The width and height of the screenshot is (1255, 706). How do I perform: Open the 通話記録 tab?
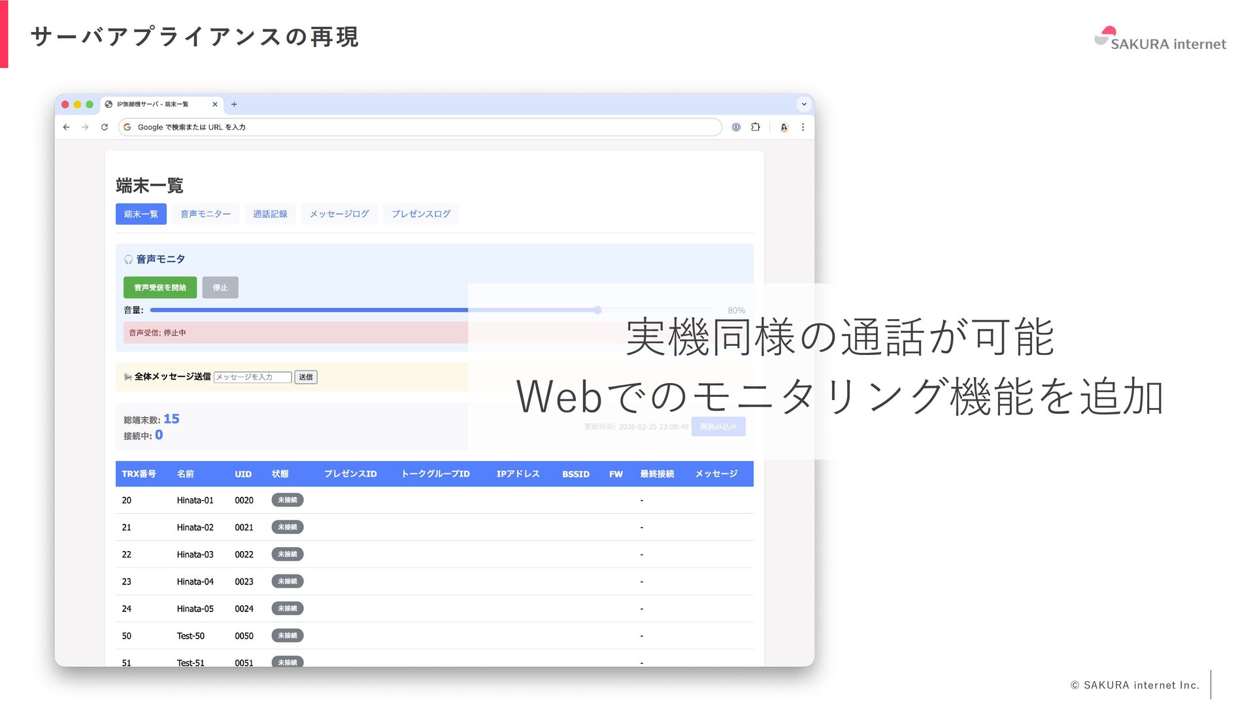(270, 214)
